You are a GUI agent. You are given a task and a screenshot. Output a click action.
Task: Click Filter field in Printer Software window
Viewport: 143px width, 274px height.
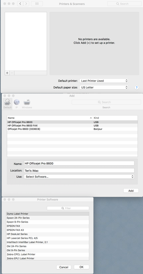point(68,208)
